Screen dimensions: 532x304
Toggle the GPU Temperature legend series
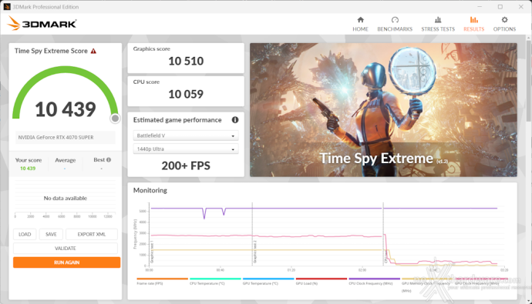(268, 282)
